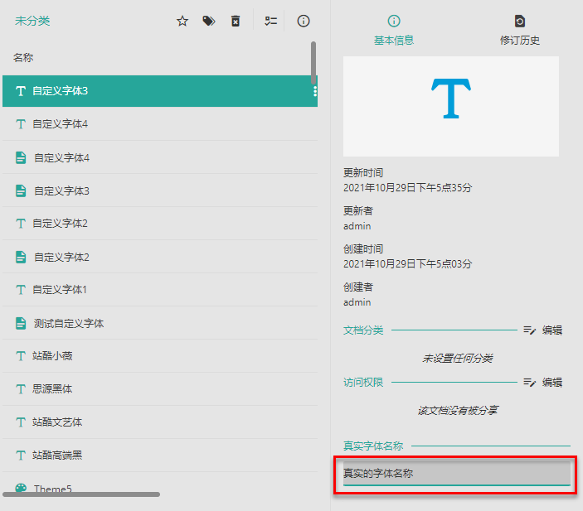The width and height of the screenshot is (583, 511).
Task: Click the vertical scrollbar of the list
Action: tap(313, 62)
